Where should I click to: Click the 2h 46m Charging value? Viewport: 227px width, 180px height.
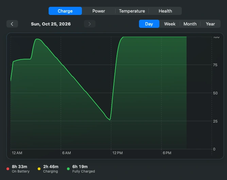(x=51, y=167)
